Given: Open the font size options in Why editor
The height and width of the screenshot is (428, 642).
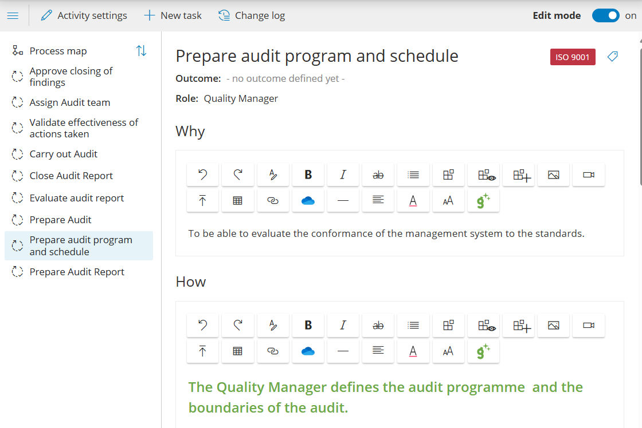Looking at the screenshot, I should click(x=448, y=201).
